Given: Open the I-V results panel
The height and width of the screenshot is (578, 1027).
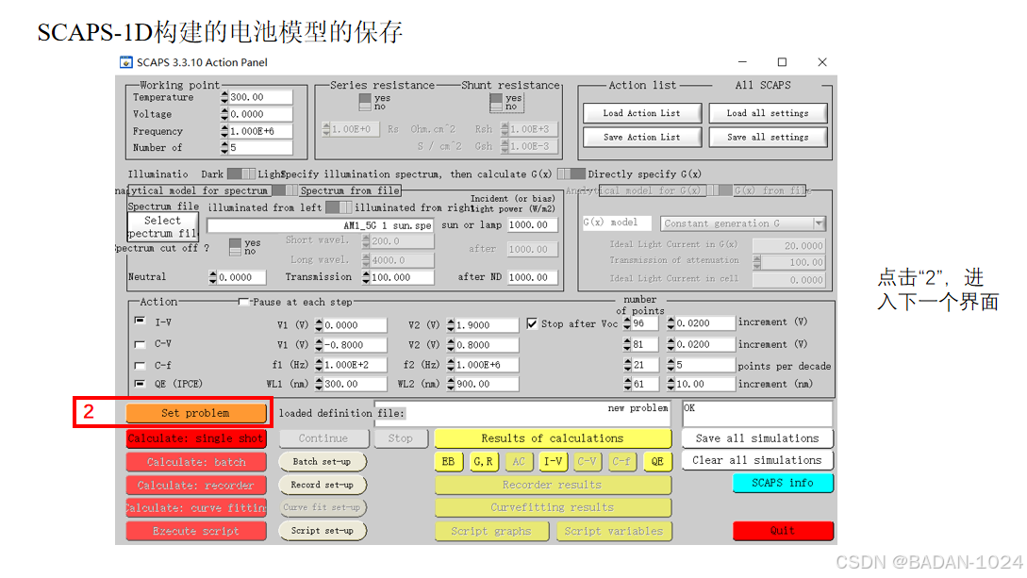Looking at the screenshot, I should pyautogui.click(x=553, y=461).
